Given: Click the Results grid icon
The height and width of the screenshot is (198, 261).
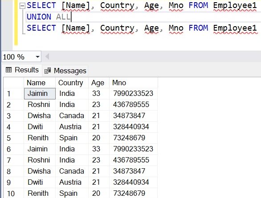Looking at the screenshot, I should click(8, 70).
